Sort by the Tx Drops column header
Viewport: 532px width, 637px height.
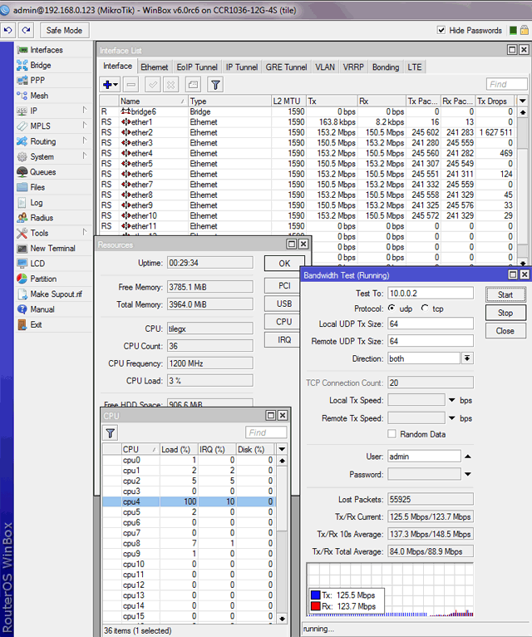[495, 101]
